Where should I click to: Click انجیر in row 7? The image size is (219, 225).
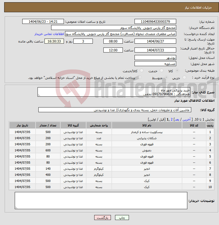coord(147,169)
